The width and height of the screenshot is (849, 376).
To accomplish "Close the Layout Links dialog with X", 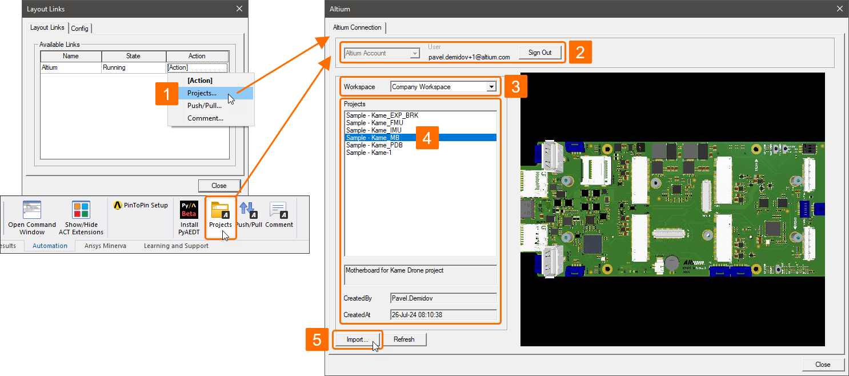I will point(239,9).
